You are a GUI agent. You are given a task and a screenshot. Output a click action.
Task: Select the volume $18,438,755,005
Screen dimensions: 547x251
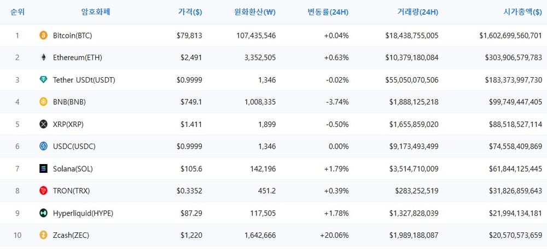tap(412, 35)
